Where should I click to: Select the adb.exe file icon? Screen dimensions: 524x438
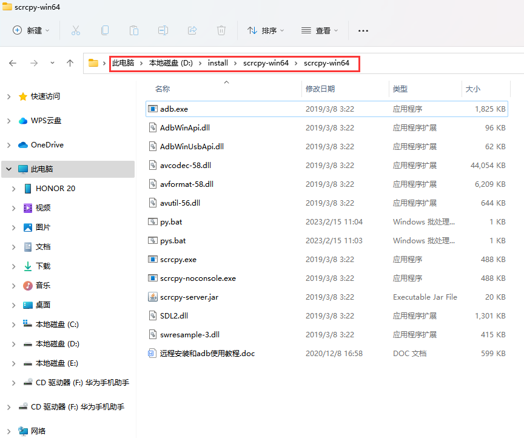[153, 109]
